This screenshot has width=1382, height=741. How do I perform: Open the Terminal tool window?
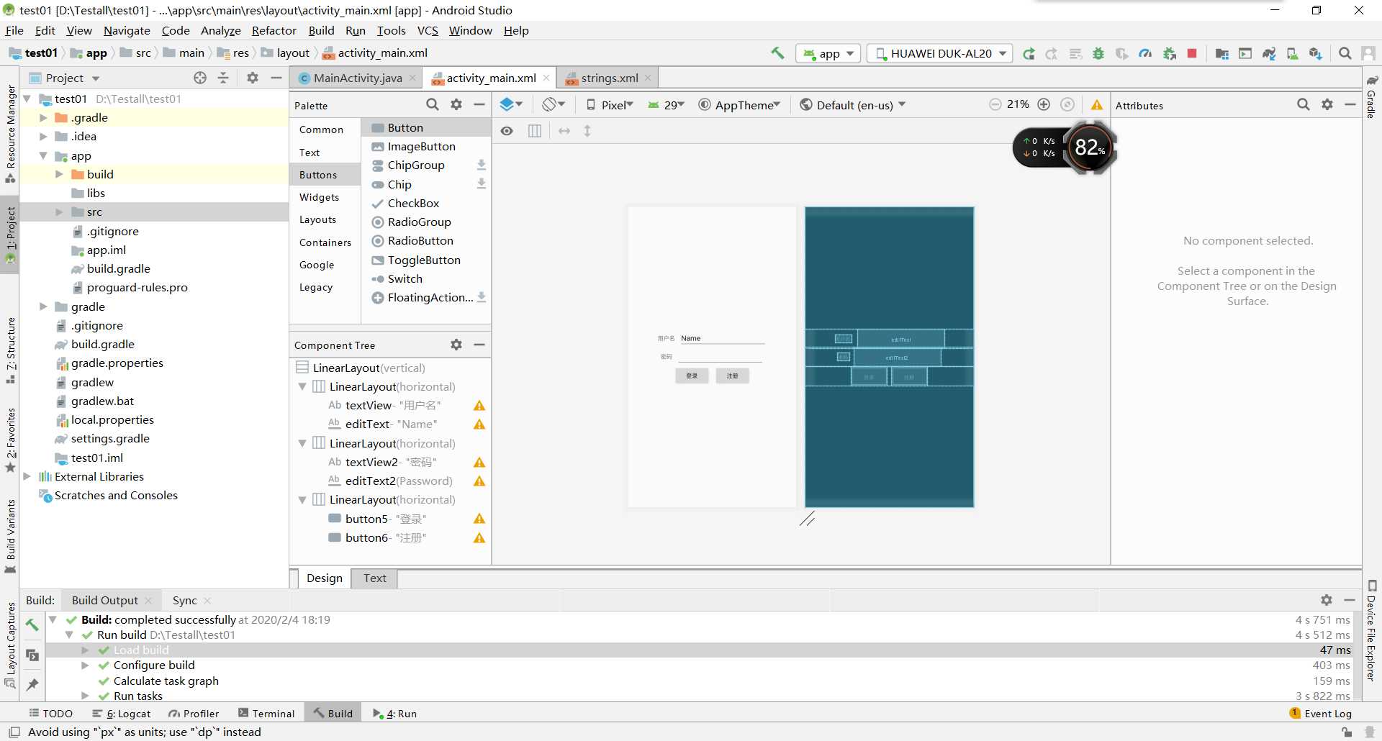[x=266, y=713]
